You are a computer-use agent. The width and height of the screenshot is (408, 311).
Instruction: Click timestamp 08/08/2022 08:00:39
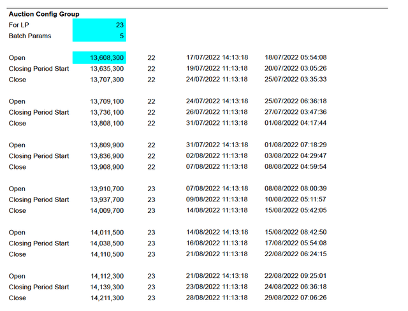pyautogui.click(x=296, y=189)
